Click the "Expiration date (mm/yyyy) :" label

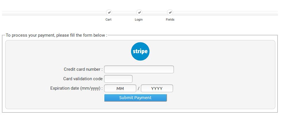coord(76,88)
